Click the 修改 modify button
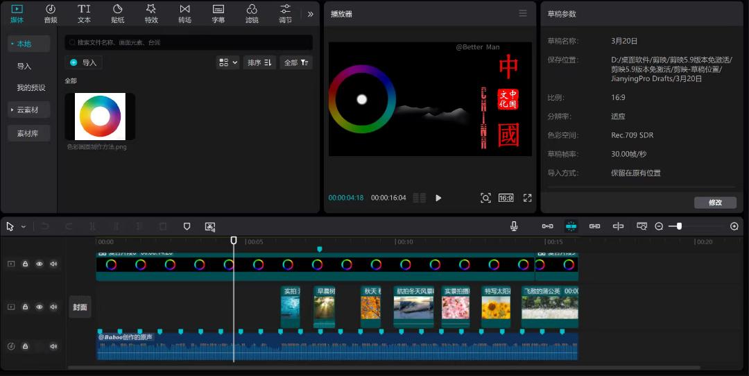The width and height of the screenshot is (749, 376). click(715, 203)
